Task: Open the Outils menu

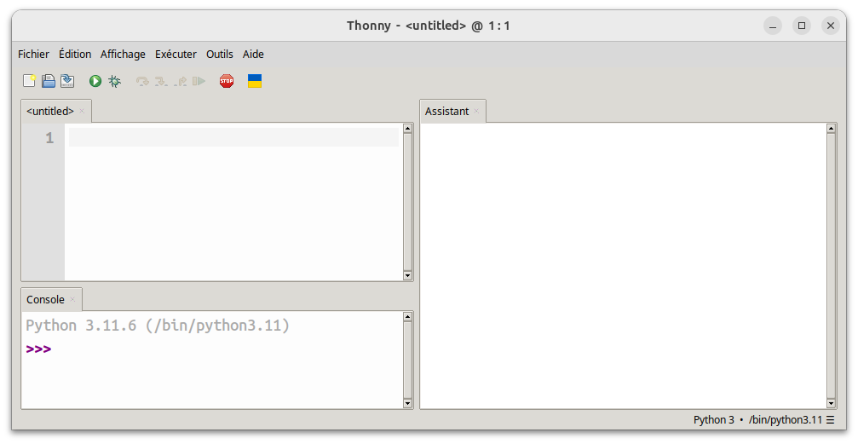Action: pos(219,54)
